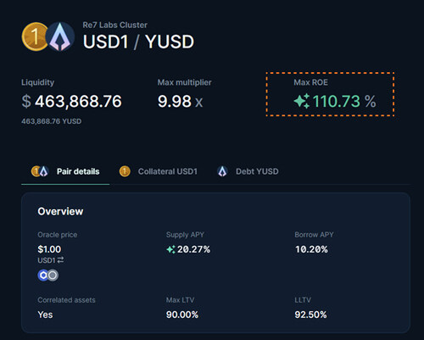Click the Supply APY 20.27% value
The image size is (424, 340).
click(x=193, y=249)
